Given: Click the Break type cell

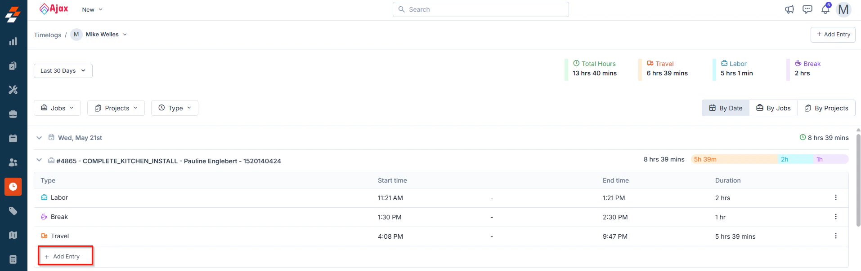Looking at the screenshot, I should tap(54, 217).
